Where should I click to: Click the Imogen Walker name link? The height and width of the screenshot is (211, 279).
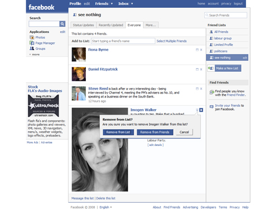143,110
